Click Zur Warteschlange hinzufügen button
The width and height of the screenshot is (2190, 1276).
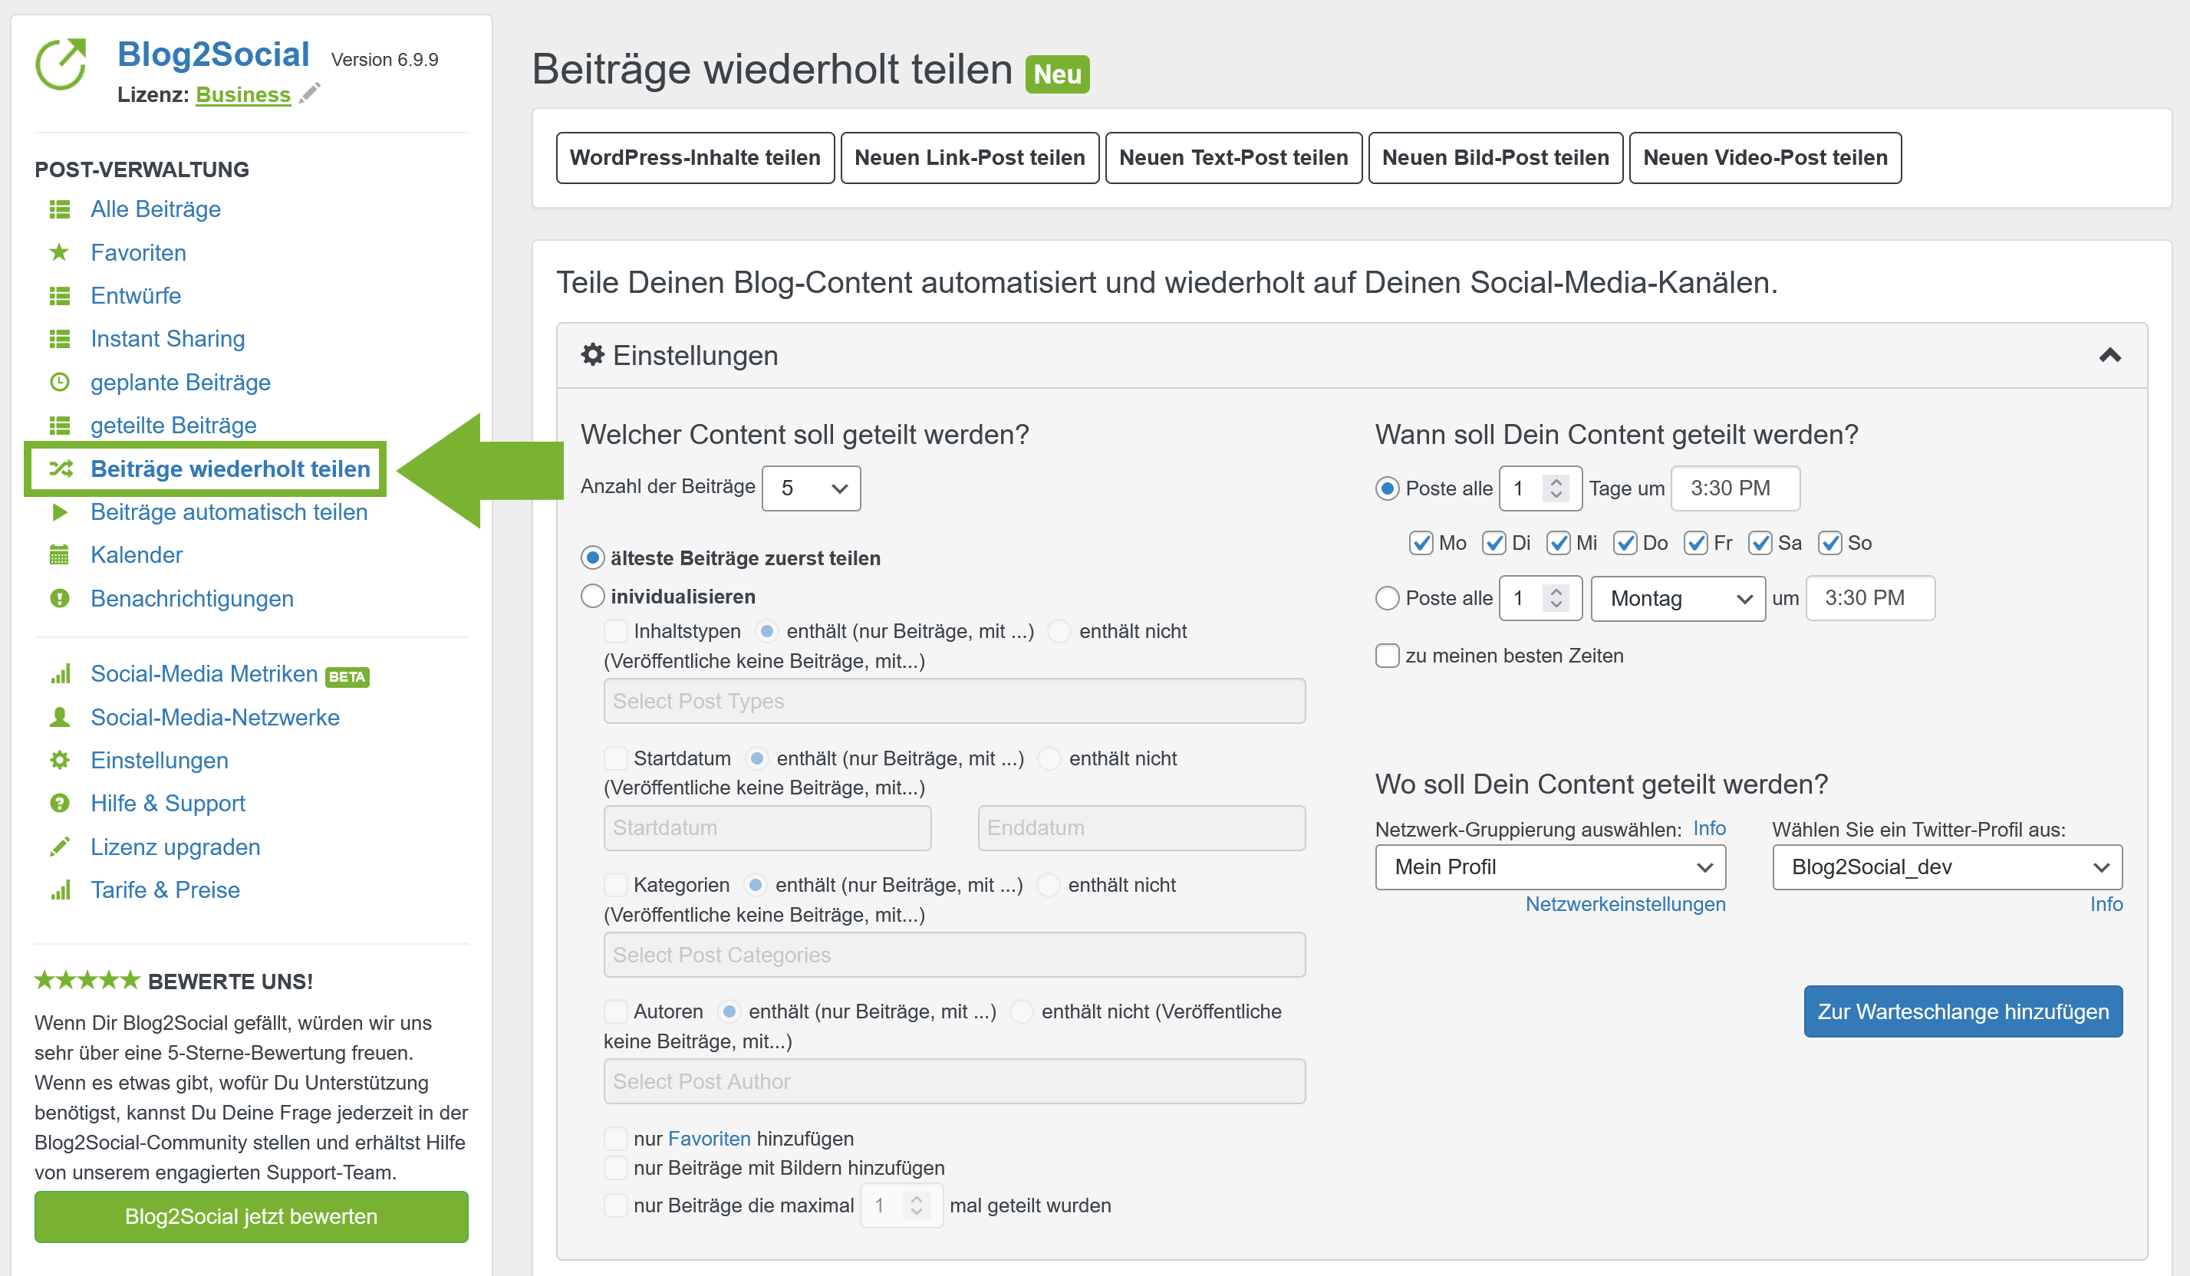coord(1962,1011)
